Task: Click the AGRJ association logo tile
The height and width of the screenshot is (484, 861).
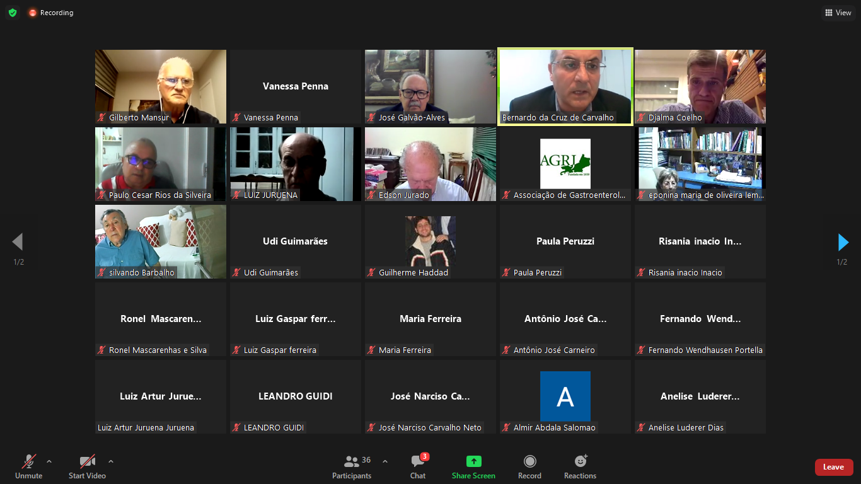Action: coord(565,164)
